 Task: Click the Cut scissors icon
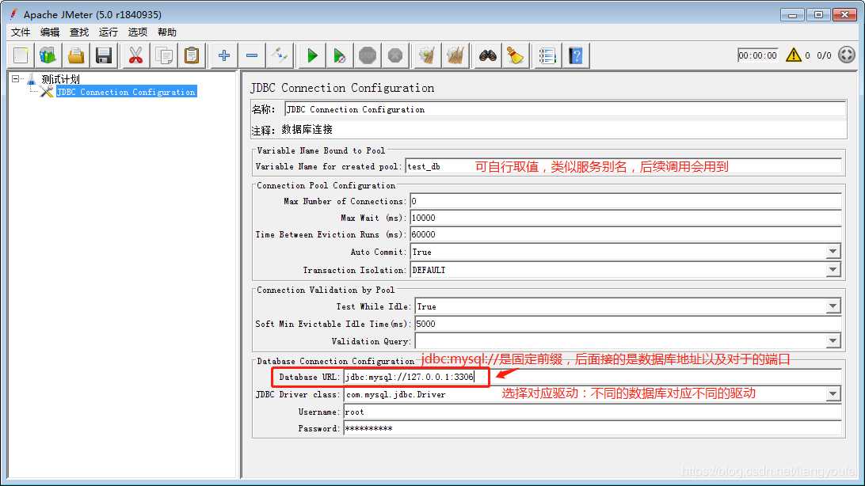(x=135, y=55)
